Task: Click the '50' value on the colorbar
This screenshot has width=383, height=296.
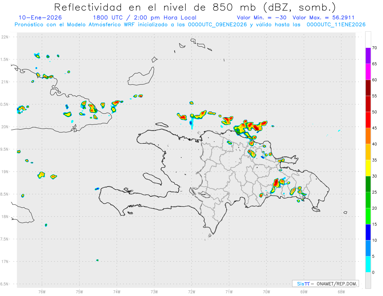Action: click(374, 112)
